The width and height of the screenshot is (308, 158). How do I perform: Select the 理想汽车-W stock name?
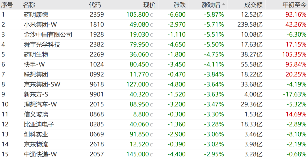(40, 104)
